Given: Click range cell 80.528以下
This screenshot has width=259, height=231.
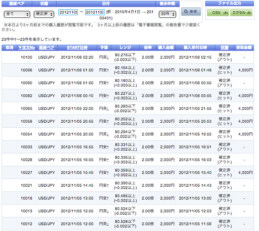Looking at the screenshot, I should pos(125,224).
